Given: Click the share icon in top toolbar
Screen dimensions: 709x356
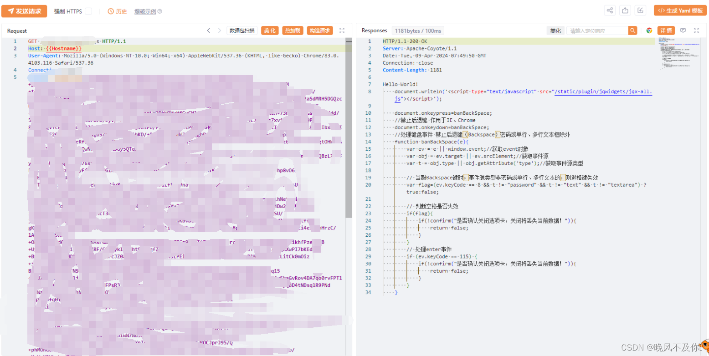Looking at the screenshot, I should point(610,10).
